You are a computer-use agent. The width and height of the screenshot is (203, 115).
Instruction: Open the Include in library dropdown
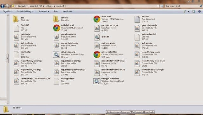click(x=25, y=11)
